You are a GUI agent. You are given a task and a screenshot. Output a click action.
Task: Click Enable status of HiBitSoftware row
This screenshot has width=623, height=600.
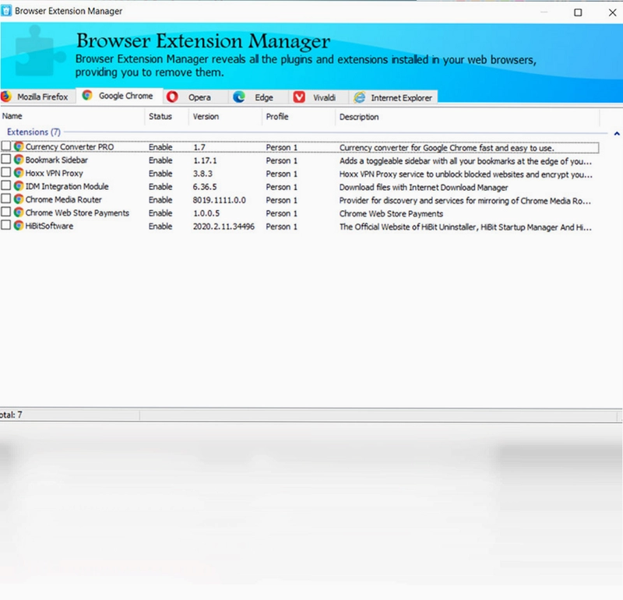160,226
